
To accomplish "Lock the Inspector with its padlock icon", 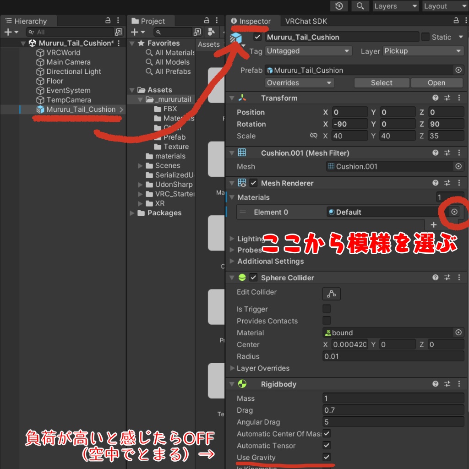I will (456, 21).
